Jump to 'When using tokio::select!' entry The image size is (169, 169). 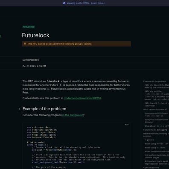(157, 144)
